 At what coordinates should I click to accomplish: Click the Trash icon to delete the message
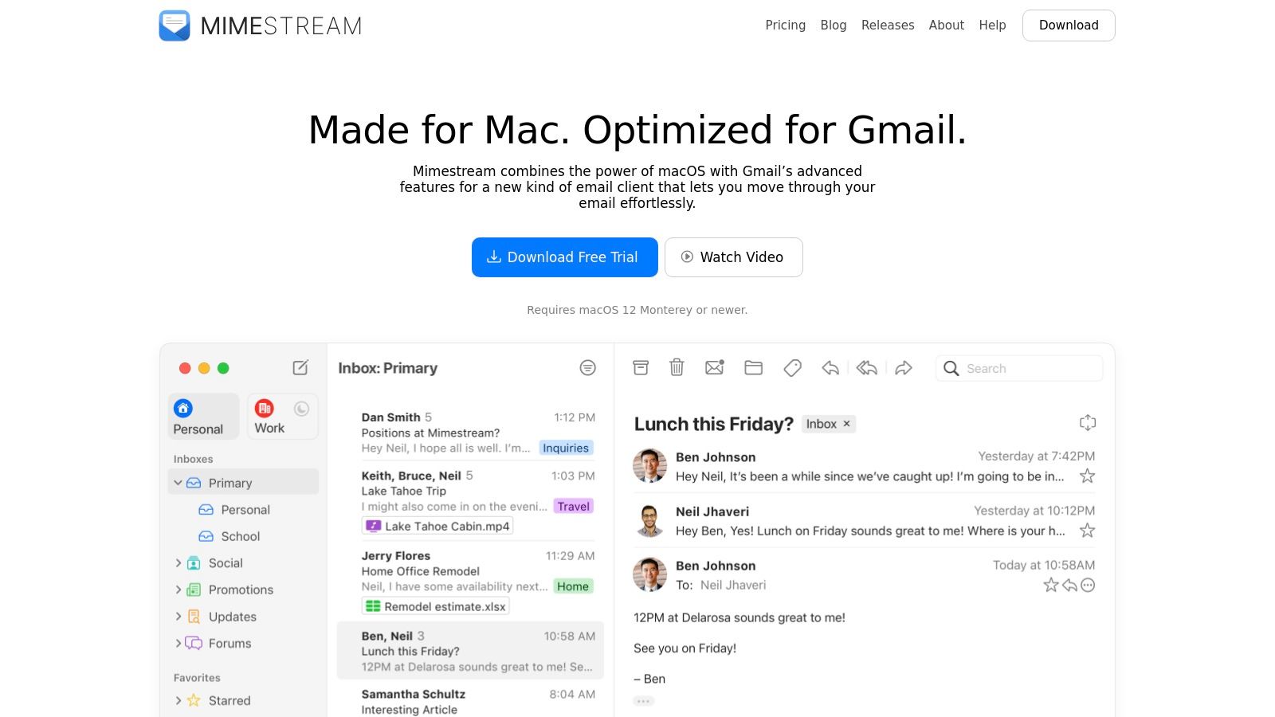coord(677,367)
